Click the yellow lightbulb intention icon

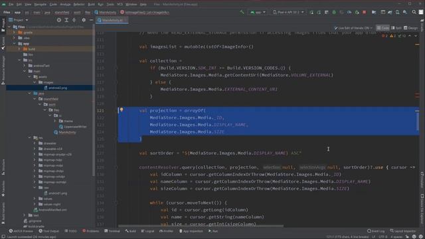coord(122,110)
